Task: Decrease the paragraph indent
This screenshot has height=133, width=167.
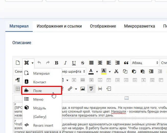Action: click(x=160, y=71)
